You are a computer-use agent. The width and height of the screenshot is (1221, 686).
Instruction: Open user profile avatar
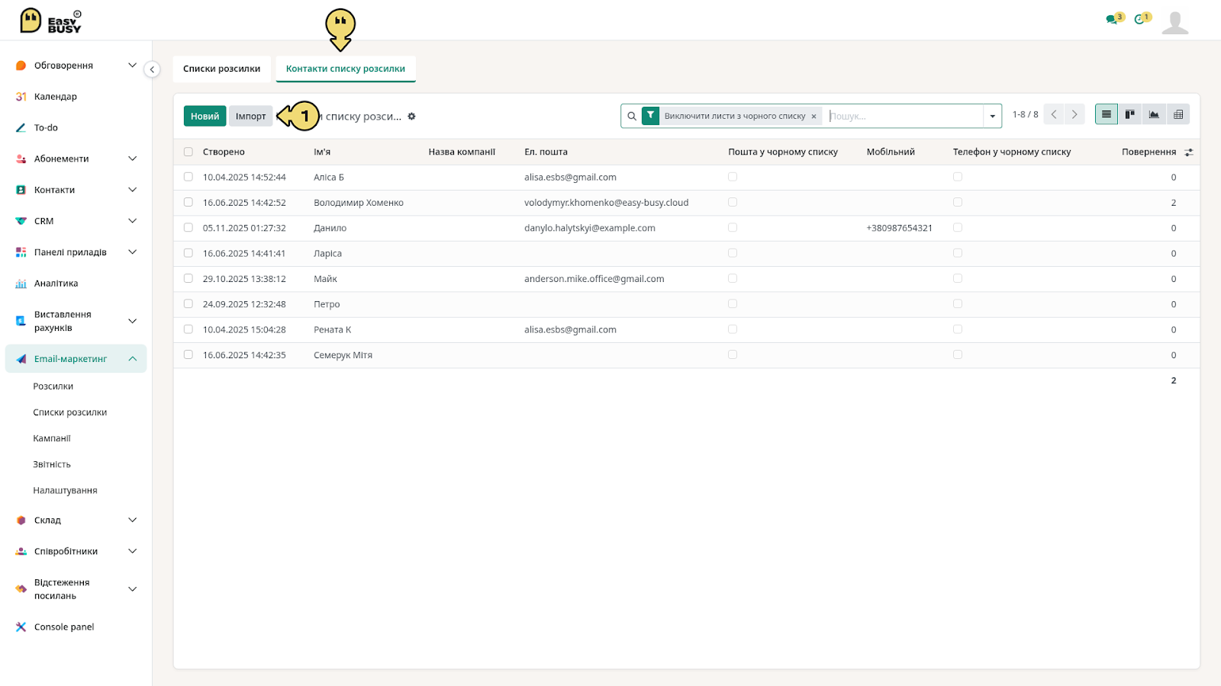[x=1175, y=22]
